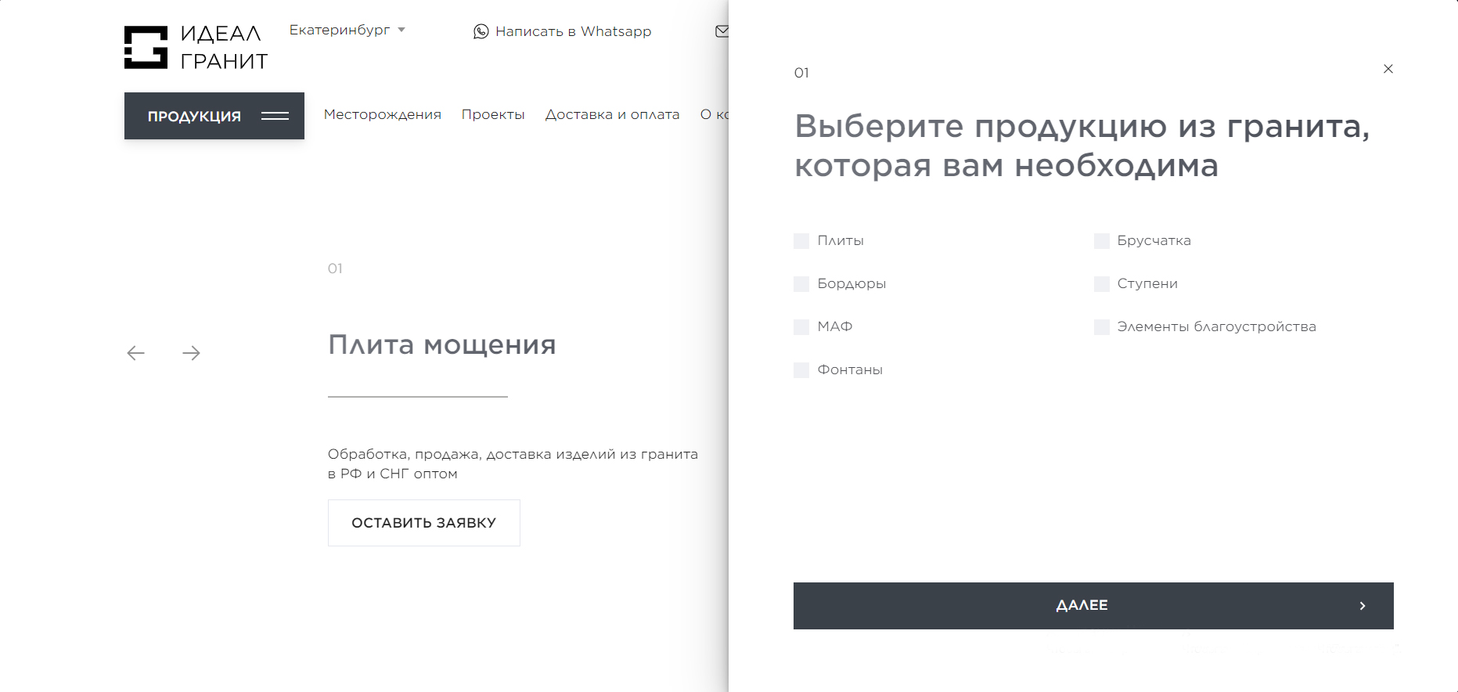The height and width of the screenshot is (692, 1458).
Task: Click the hamburger lines icon in ПРОДУКЦИЯ
Action: point(275,116)
